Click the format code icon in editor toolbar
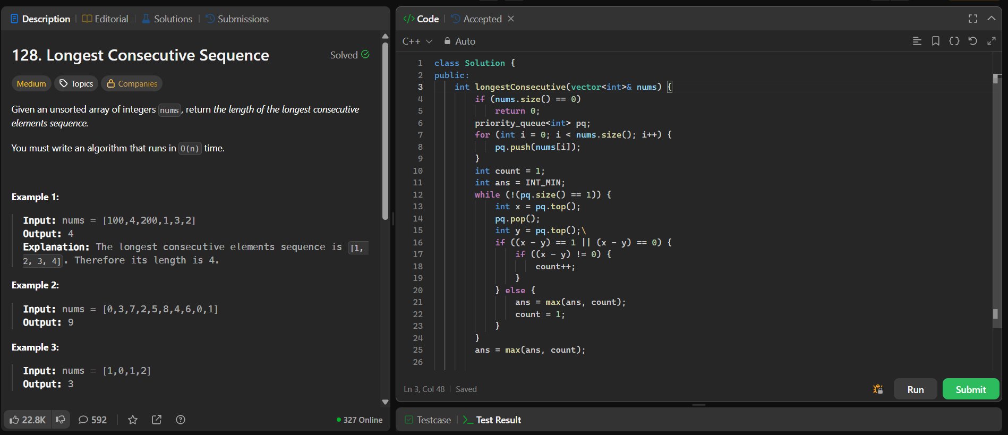The height and width of the screenshot is (435, 1008). click(917, 41)
